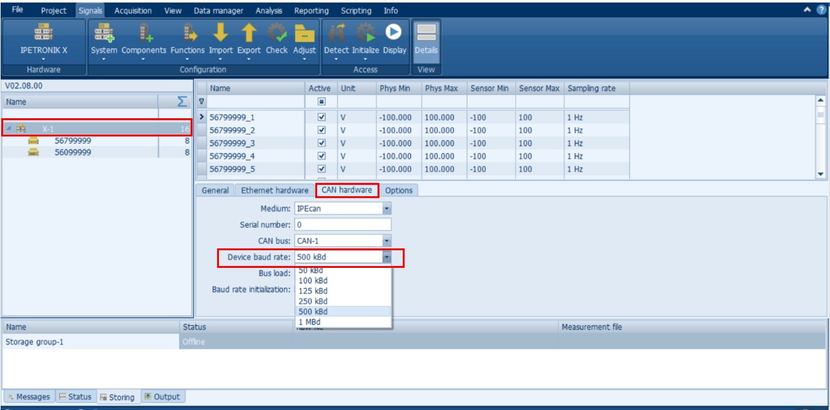
Task: Toggle Active checkbox in the filter row
Action: click(322, 102)
